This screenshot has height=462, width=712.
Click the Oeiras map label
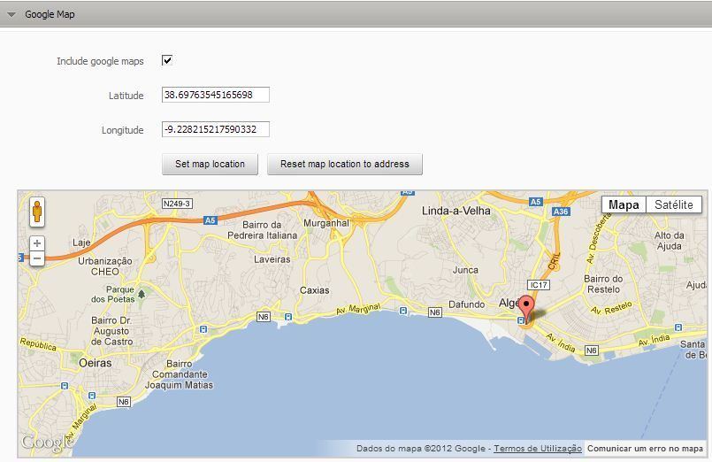coord(95,363)
